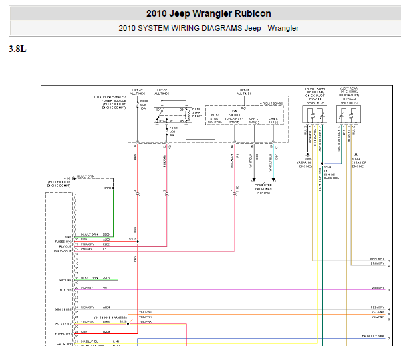
Task: Click the "HOT AT ALL TIMES" label above the circuit board
Action: [x=243, y=92]
